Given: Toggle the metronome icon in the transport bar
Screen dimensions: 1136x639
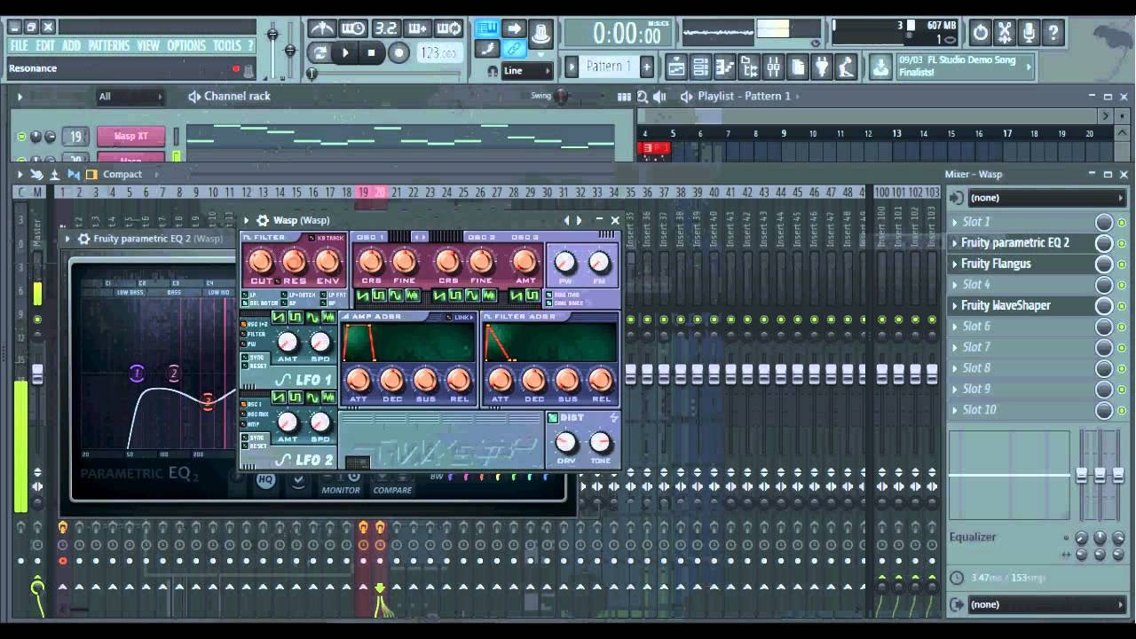Looking at the screenshot, I should pyautogui.click(x=321, y=28).
